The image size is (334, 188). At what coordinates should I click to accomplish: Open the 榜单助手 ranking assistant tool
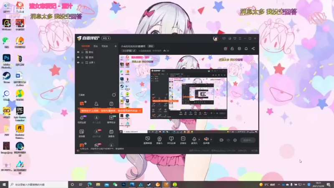coord(111,119)
